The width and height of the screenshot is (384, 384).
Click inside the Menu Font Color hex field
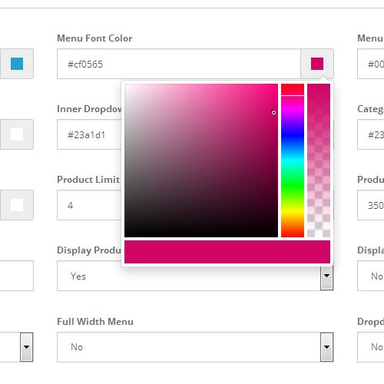point(179,64)
